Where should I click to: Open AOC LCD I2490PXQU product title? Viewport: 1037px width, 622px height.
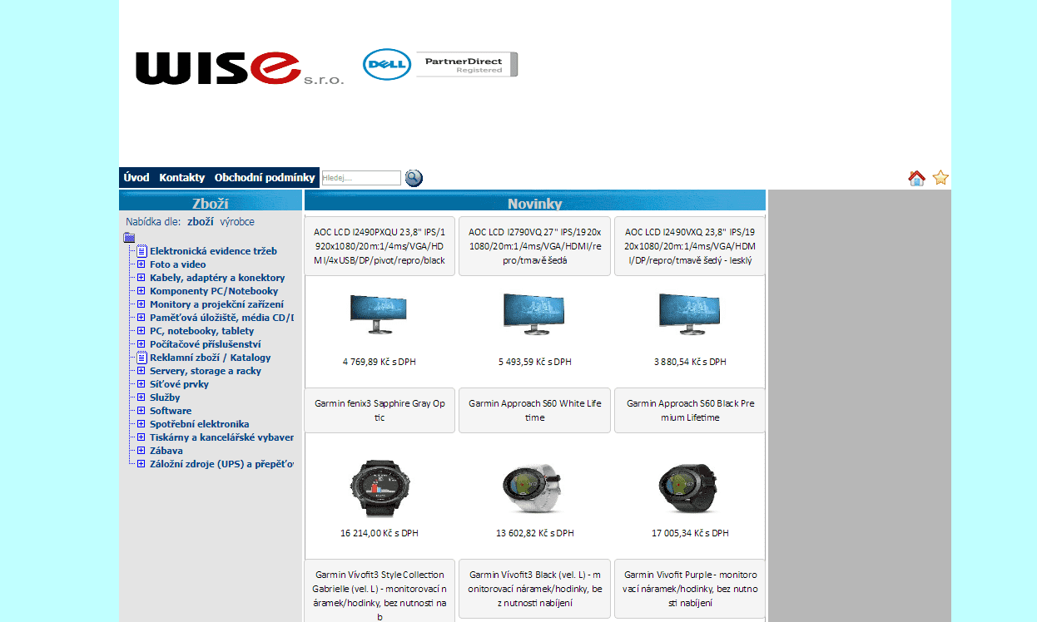[x=380, y=246]
